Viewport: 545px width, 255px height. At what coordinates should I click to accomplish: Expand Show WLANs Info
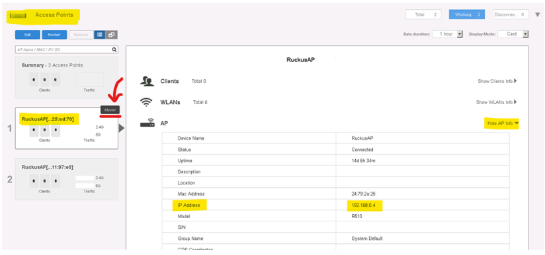click(496, 102)
